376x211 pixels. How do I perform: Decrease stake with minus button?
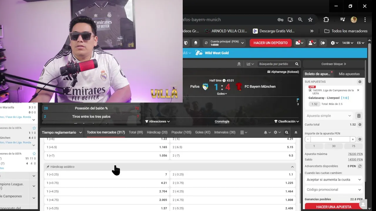point(308,139)
